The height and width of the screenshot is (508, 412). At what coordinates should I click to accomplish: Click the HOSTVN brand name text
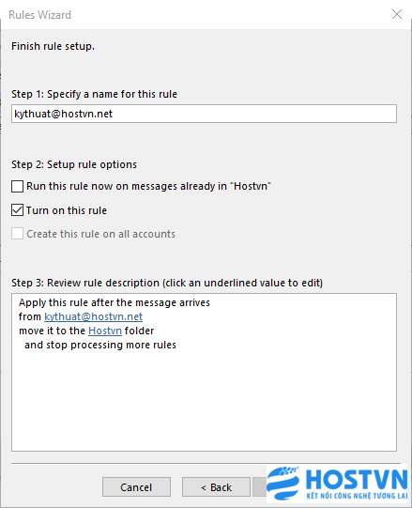[357, 480]
